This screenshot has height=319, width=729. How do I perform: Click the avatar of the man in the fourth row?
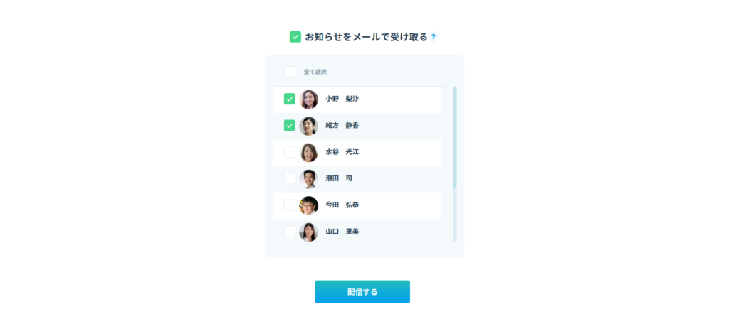(x=309, y=178)
